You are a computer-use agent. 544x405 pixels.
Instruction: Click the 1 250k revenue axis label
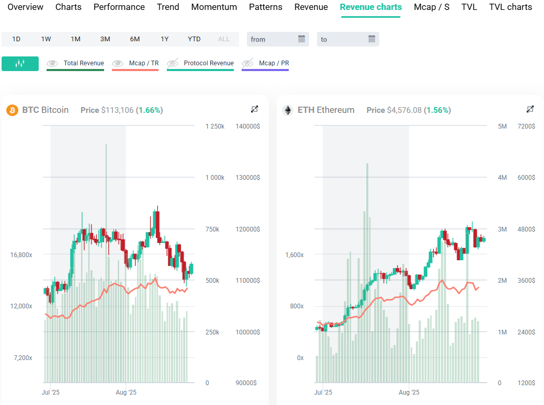coord(215,126)
